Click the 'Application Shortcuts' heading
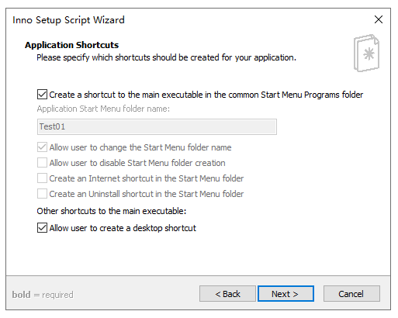This screenshot has height=318, width=398. (x=71, y=45)
